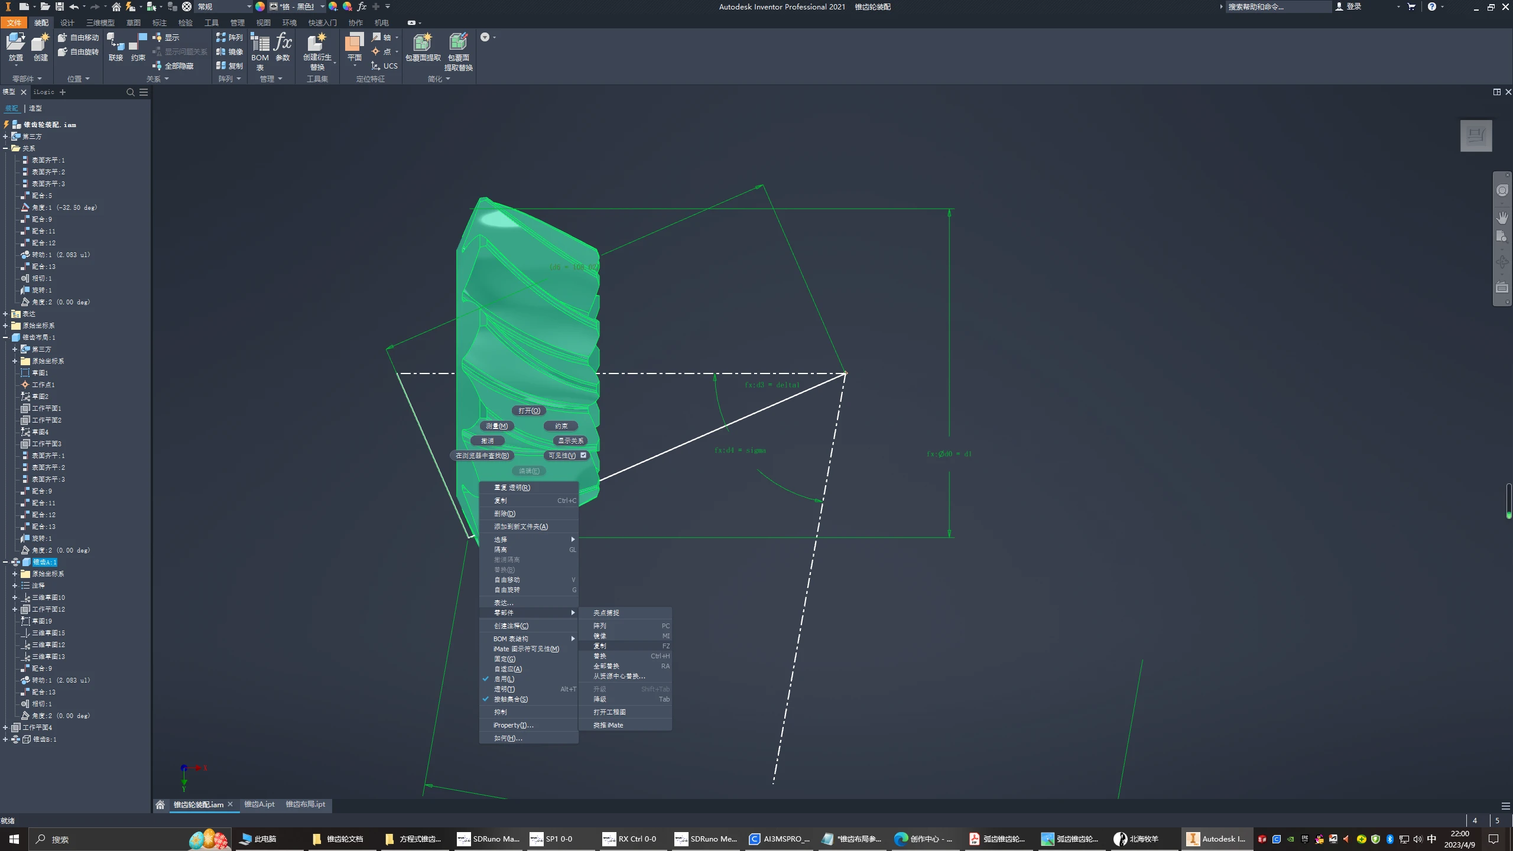Collapse the 关系 folder in browser
The width and height of the screenshot is (1513, 851).
point(5,148)
